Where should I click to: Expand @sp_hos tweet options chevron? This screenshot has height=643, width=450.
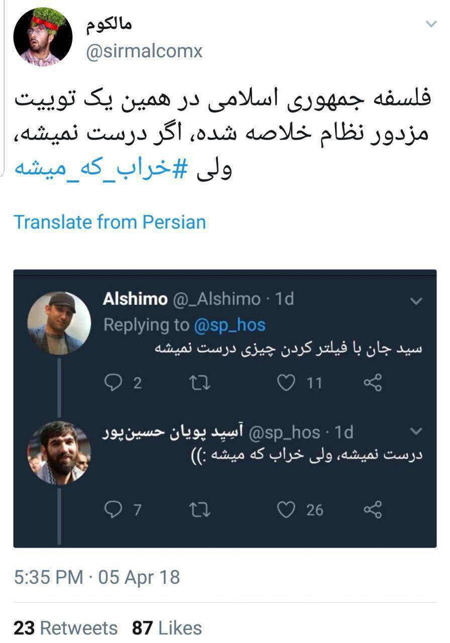tap(416, 432)
